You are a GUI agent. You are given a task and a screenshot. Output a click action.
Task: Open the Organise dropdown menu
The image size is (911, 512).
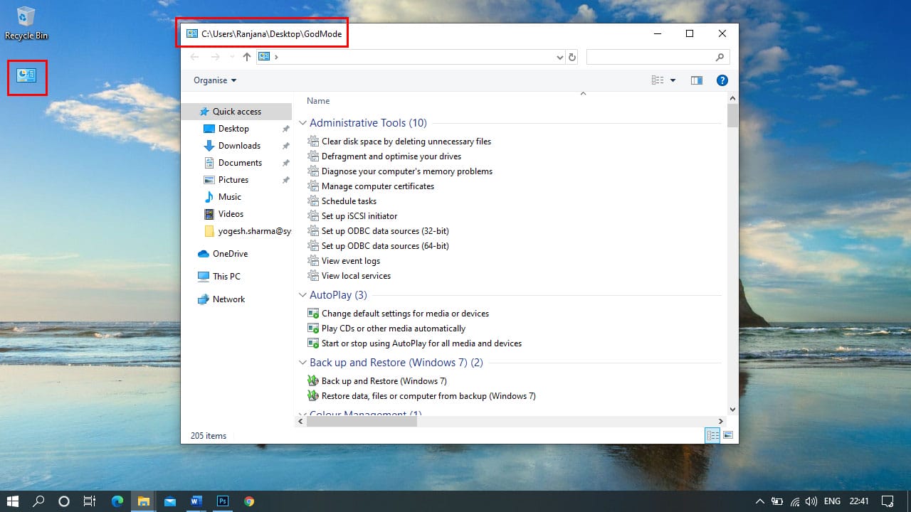(215, 80)
